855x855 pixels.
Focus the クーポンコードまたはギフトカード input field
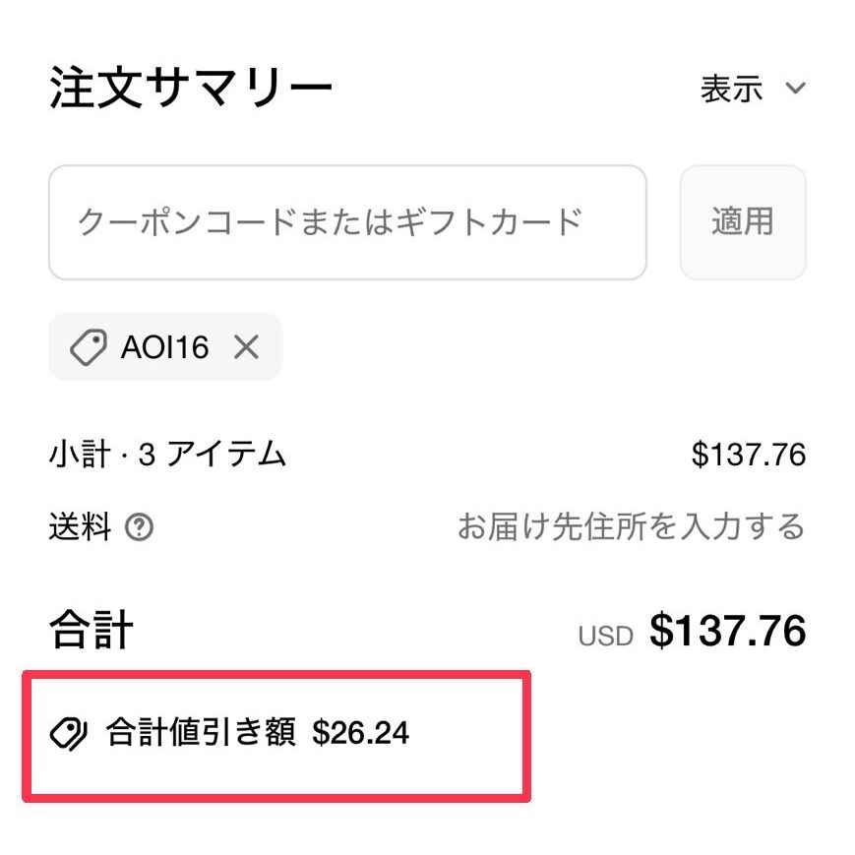coord(348,222)
